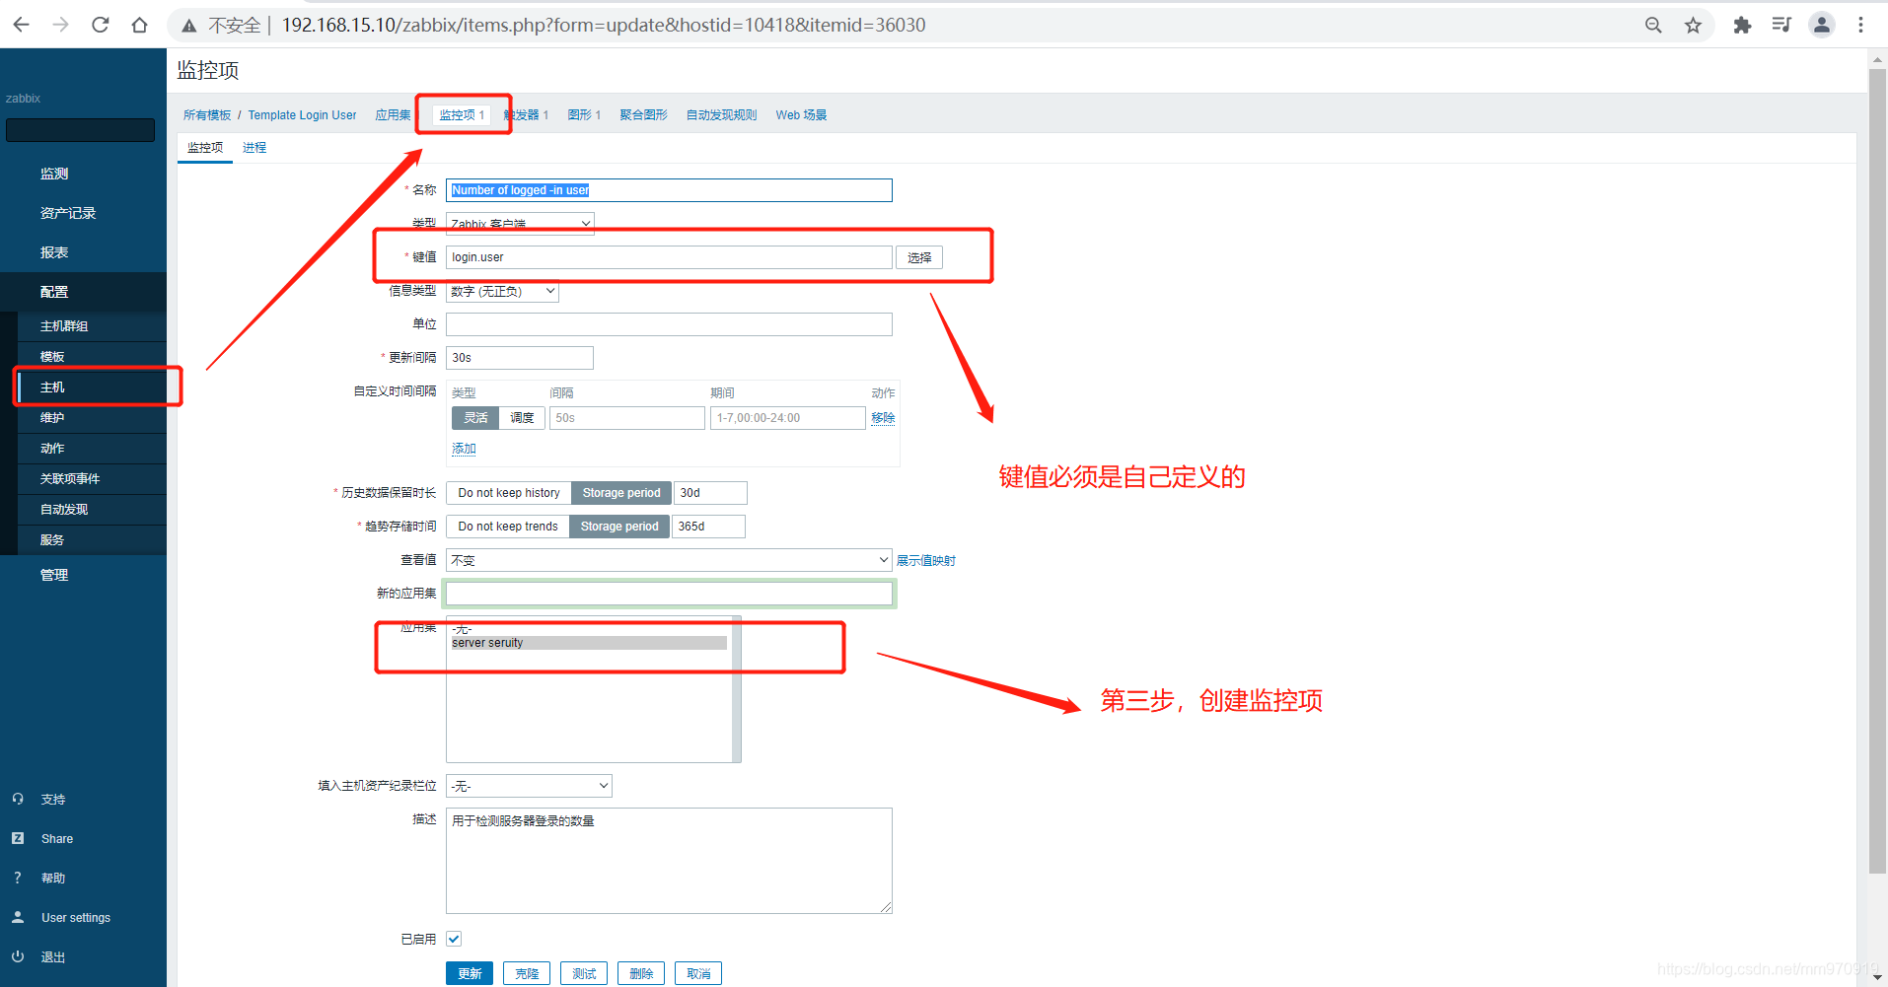Click the User settings person icon
1888x987 pixels.
(18, 917)
